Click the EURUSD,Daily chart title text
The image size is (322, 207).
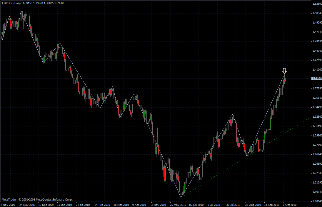pyautogui.click(x=11, y=3)
